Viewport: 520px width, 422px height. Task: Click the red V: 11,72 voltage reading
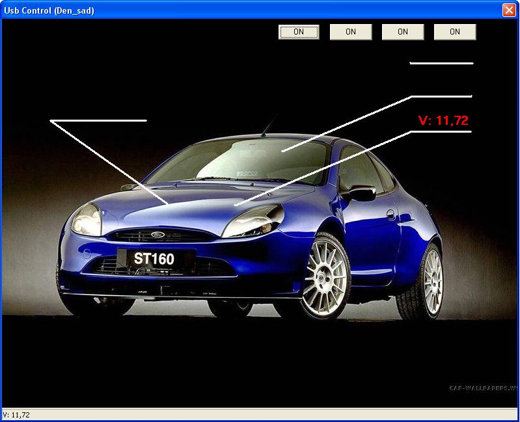443,120
